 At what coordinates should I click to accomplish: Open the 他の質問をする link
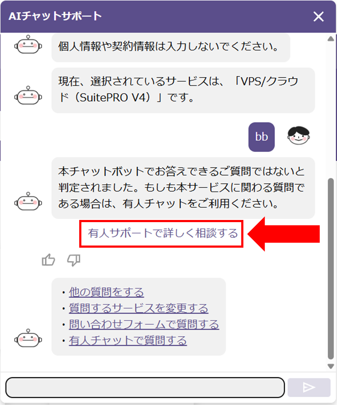tap(106, 292)
